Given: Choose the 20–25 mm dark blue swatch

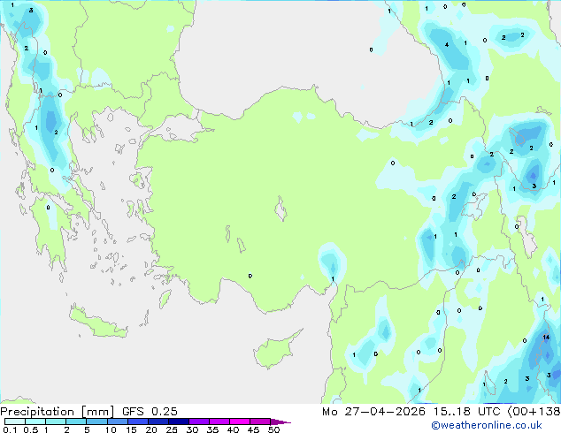Looking at the screenshot, I should (x=158, y=422).
